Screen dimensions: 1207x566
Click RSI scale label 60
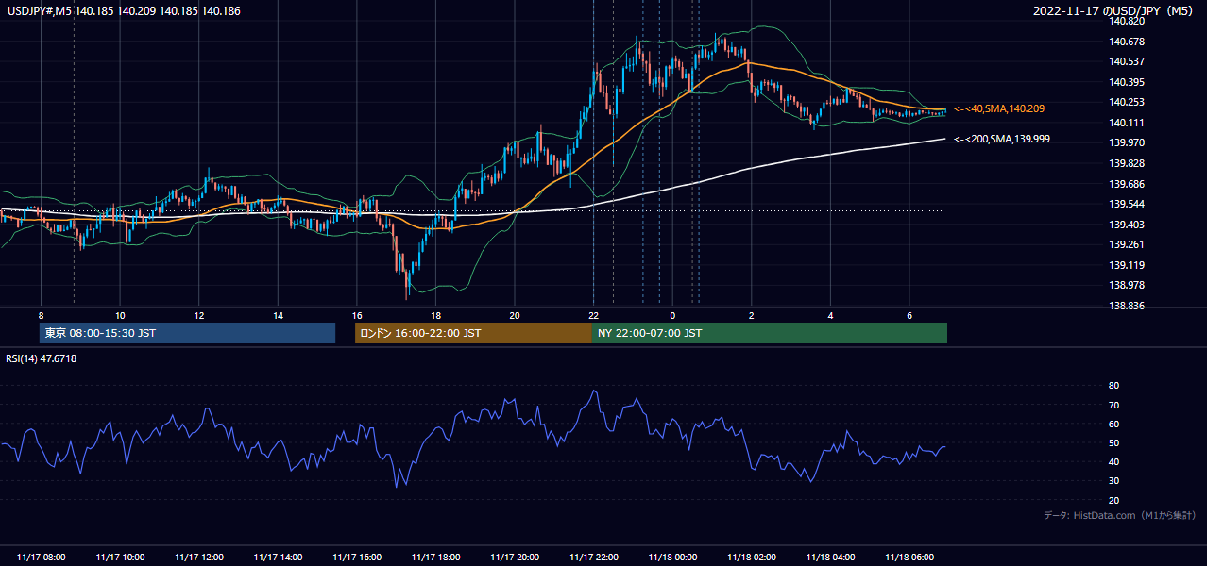[x=1113, y=424]
